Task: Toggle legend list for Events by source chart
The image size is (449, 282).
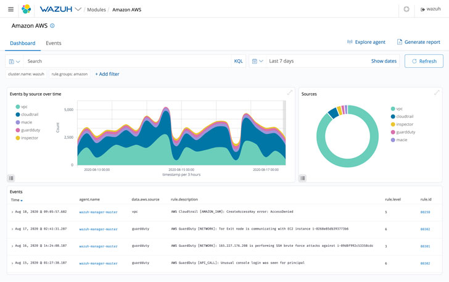Action: [x=11, y=178]
